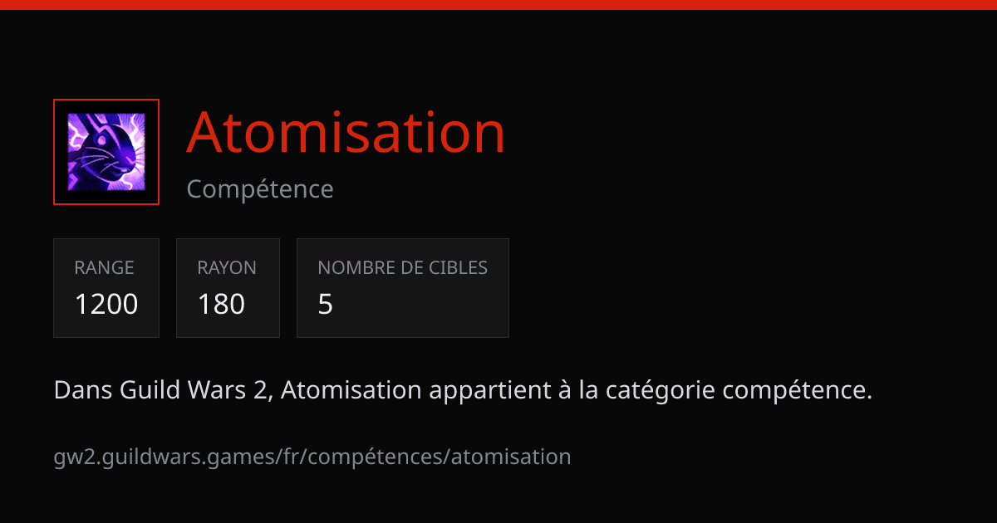Click the grey Compétence subtitle
The width and height of the screenshot is (997, 523).
[260, 189]
